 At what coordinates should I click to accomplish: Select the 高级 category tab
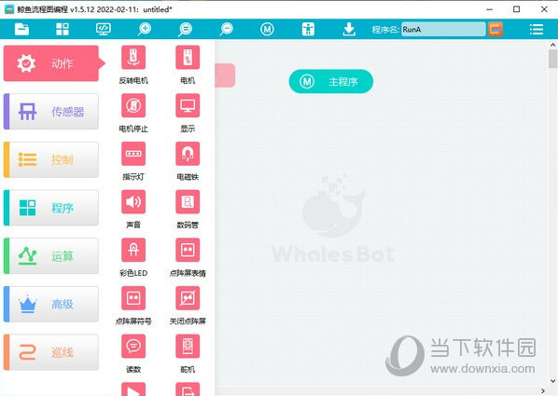pos(51,305)
